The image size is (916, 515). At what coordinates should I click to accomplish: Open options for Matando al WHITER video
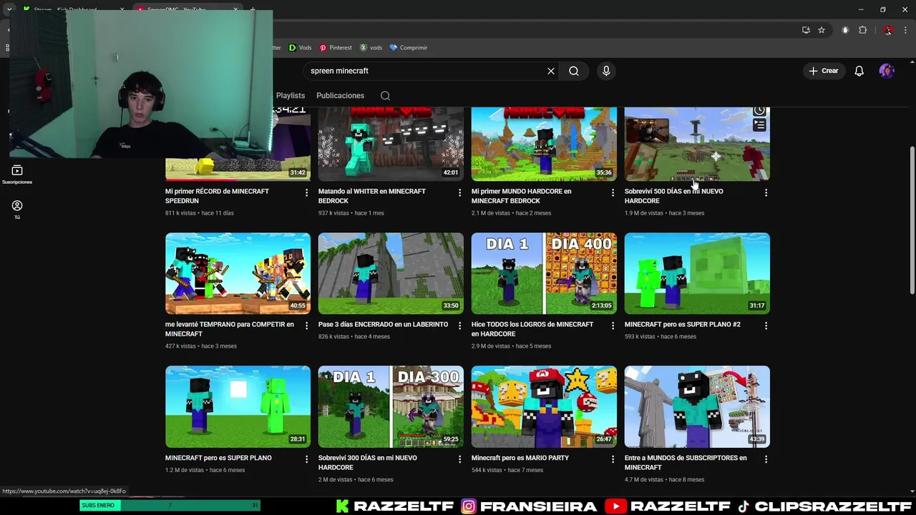pos(459,192)
